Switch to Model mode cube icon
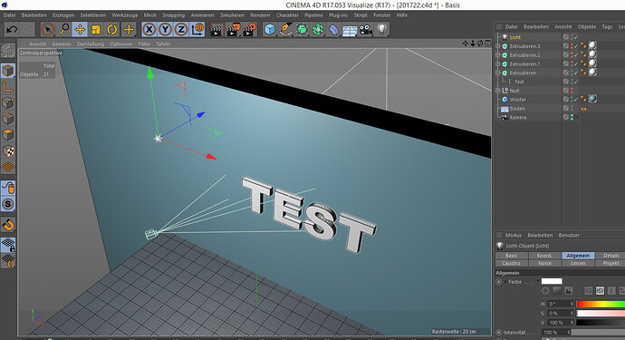 8,71
